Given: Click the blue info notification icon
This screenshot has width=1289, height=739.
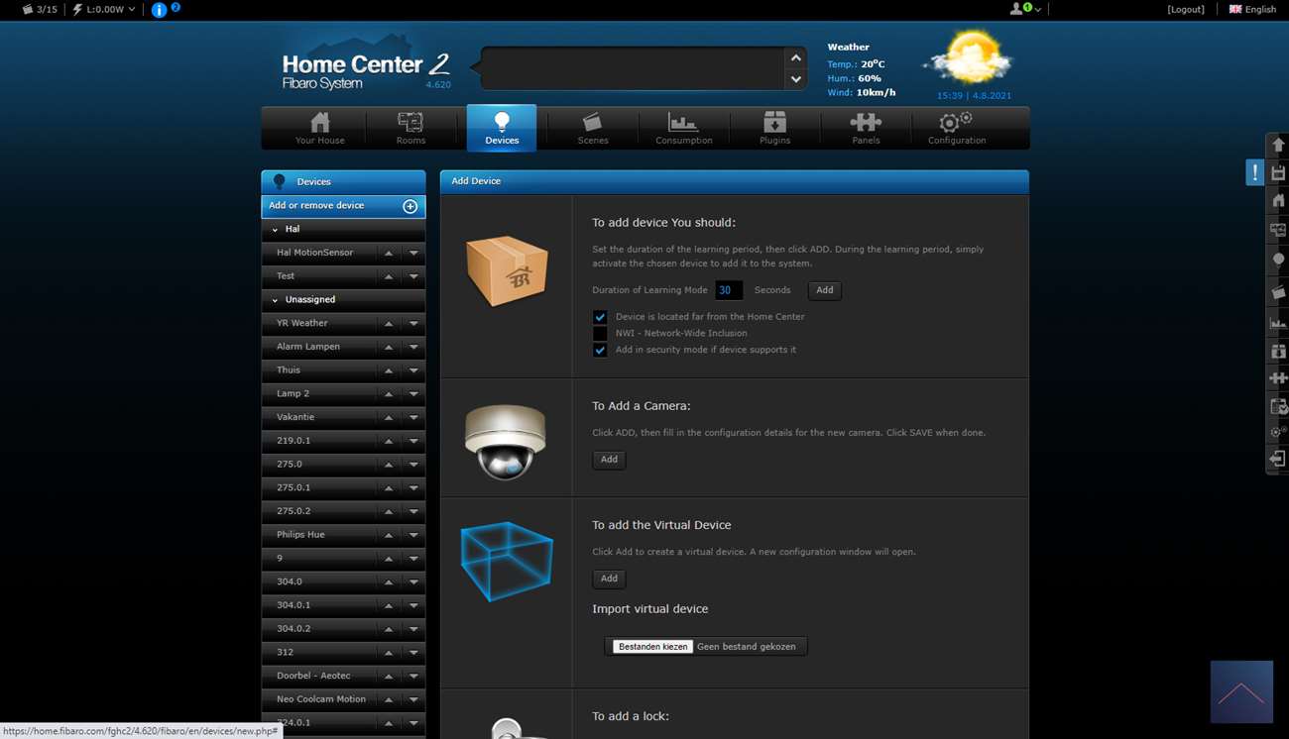Looking at the screenshot, I should (x=159, y=10).
